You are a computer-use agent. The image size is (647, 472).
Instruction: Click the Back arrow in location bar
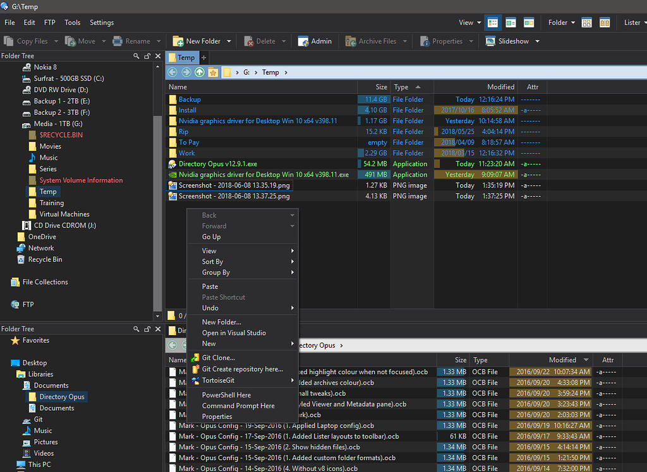(172, 72)
